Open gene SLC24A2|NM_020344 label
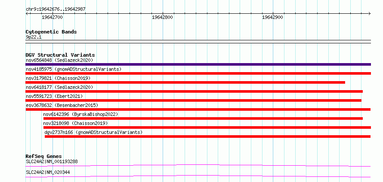Image resolution: width=383 pixels, height=182 pixels. click(x=48, y=172)
